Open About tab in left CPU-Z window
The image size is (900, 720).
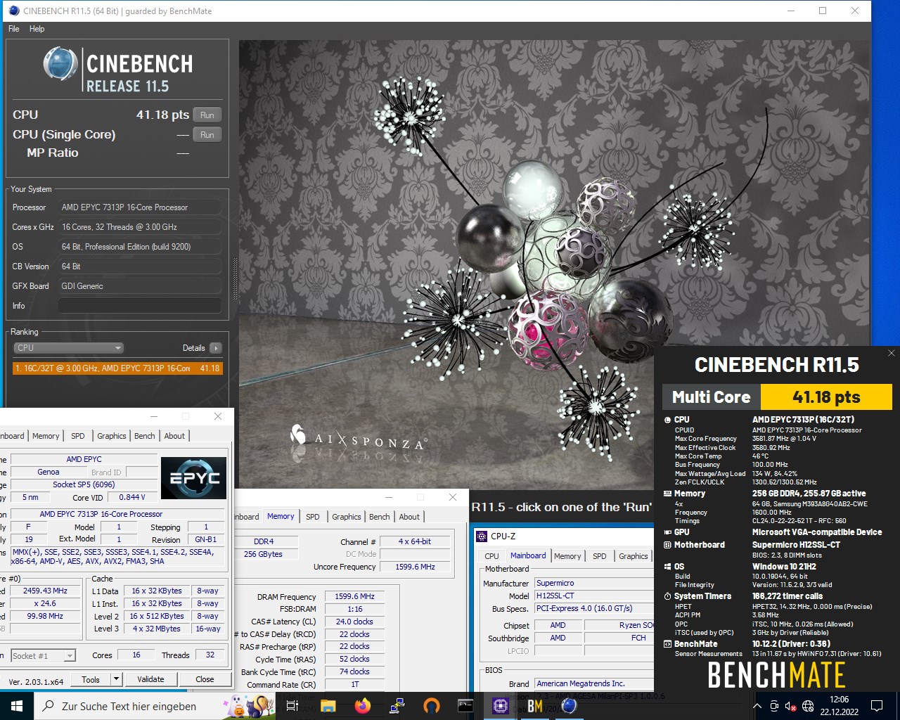click(x=174, y=436)
